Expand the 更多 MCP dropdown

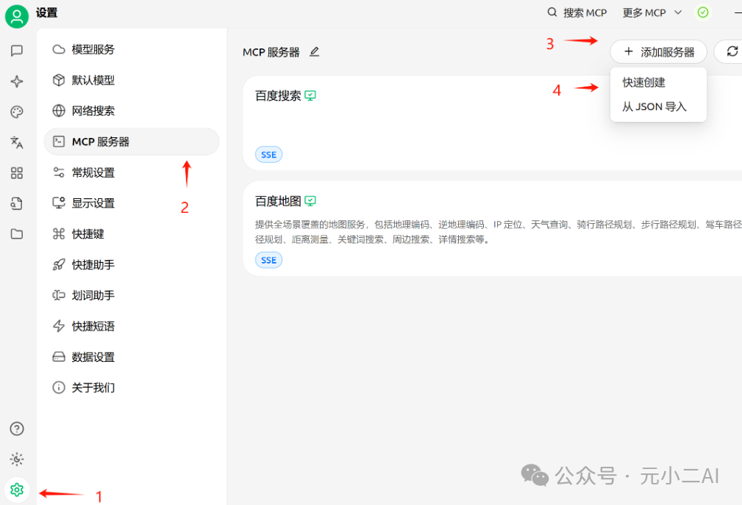652,12
